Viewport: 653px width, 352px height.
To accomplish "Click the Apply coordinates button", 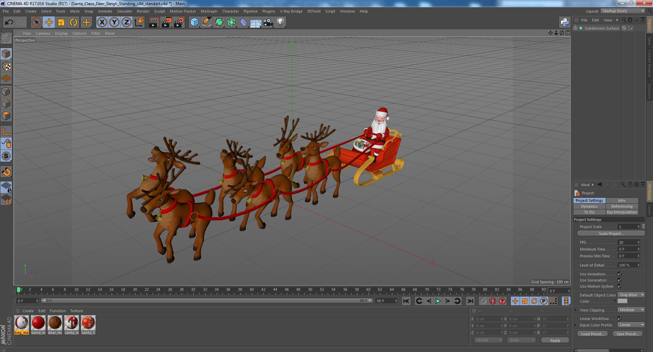I will [x=555, y=340].
